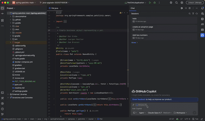The width and height of the screenshot is (205, 121).
Task: Click the 37:37 caret position entry
Action: 171,119
